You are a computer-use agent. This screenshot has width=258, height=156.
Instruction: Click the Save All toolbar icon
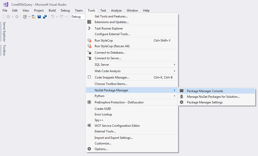pyautogui.click(x=45, y=17)
